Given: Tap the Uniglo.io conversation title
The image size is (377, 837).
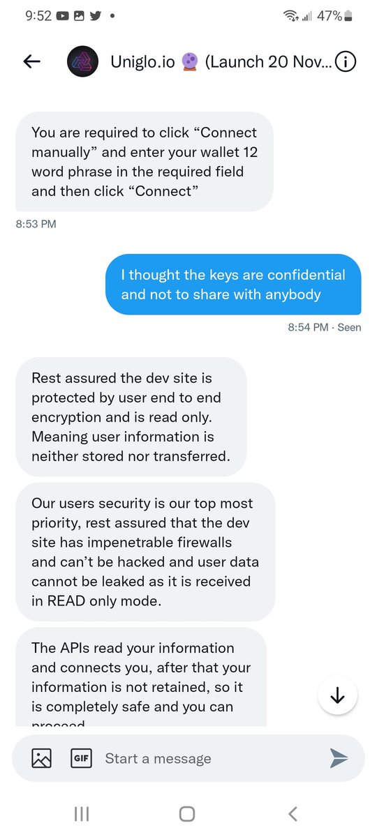Looking at the screenshot, I should click(221, 61).
